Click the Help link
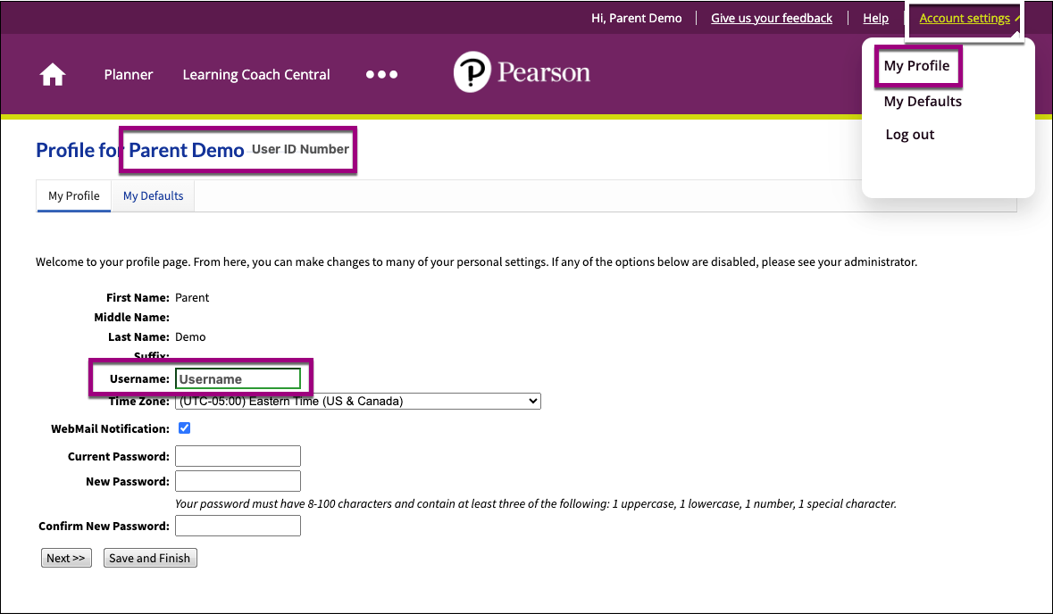This screenshot has height=614, width=1053. [x=875, y=17]
